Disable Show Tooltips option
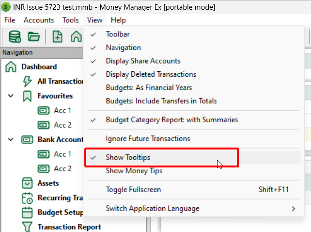 coord(194,157)
